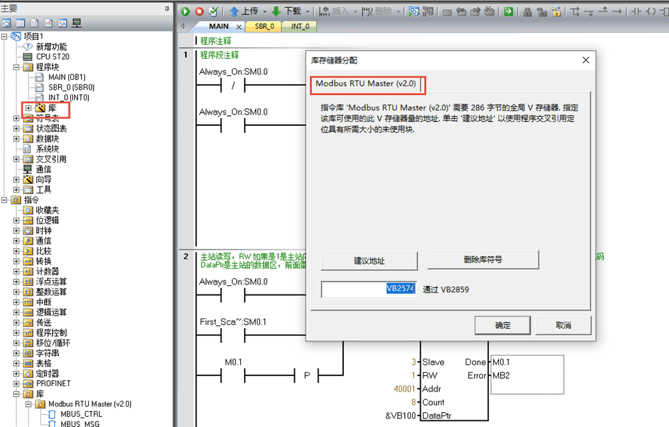Collapse the 项目1 root node
This screenshot has height=427, width=669.
[x=5, y=36]
